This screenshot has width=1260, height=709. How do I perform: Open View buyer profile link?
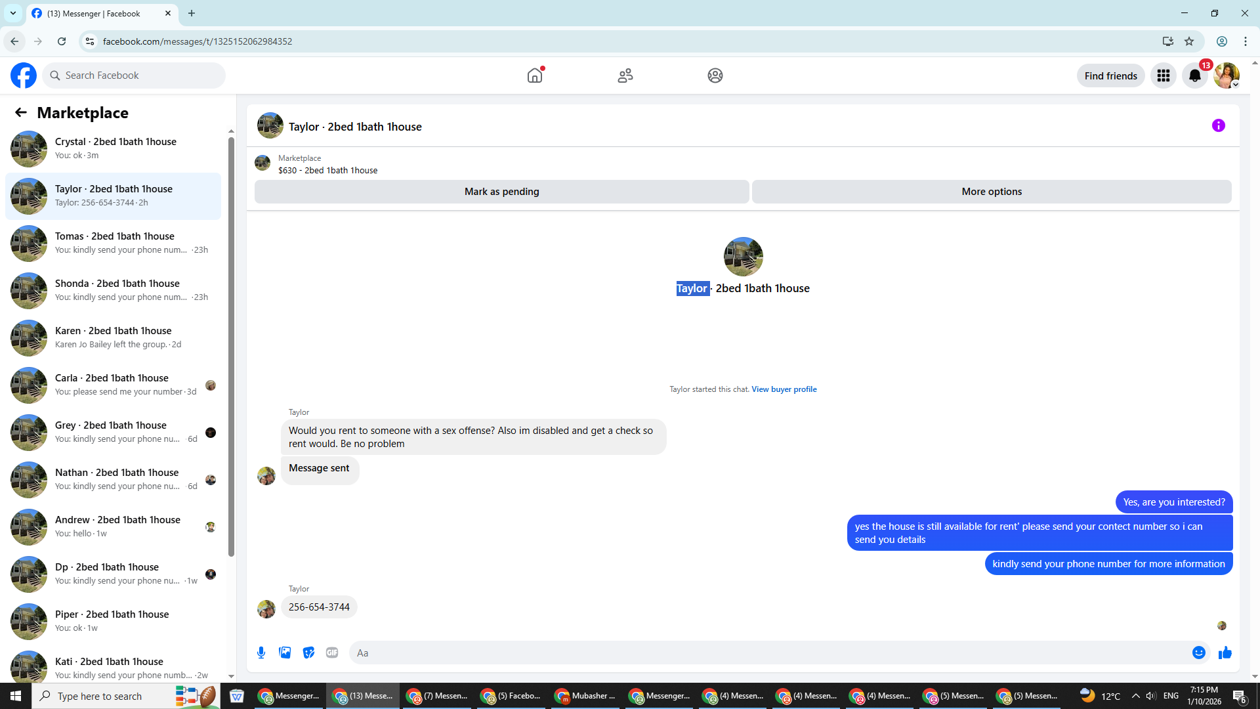tap(784, 389)
